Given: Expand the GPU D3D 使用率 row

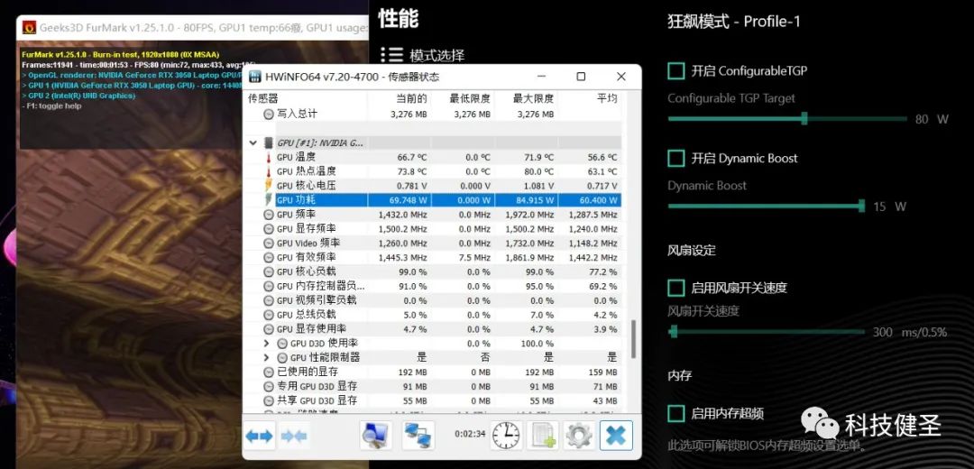Looking at the screenshot, I should tap(266, 343).
